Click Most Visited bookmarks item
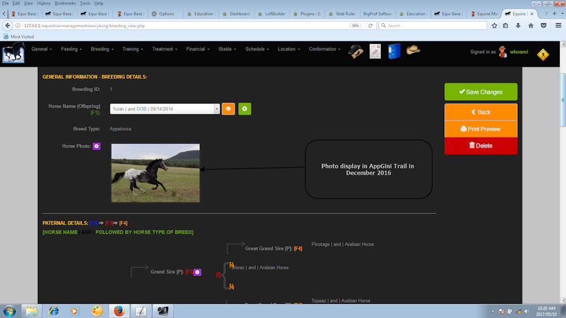This screenshot has width=566, height=318. (19, 37)
